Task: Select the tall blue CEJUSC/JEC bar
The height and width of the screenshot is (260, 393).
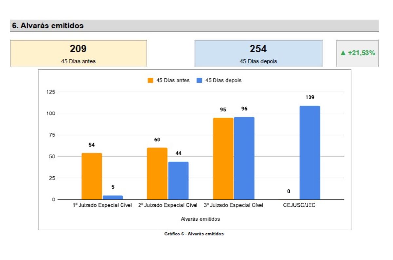Action: (309, 153)
